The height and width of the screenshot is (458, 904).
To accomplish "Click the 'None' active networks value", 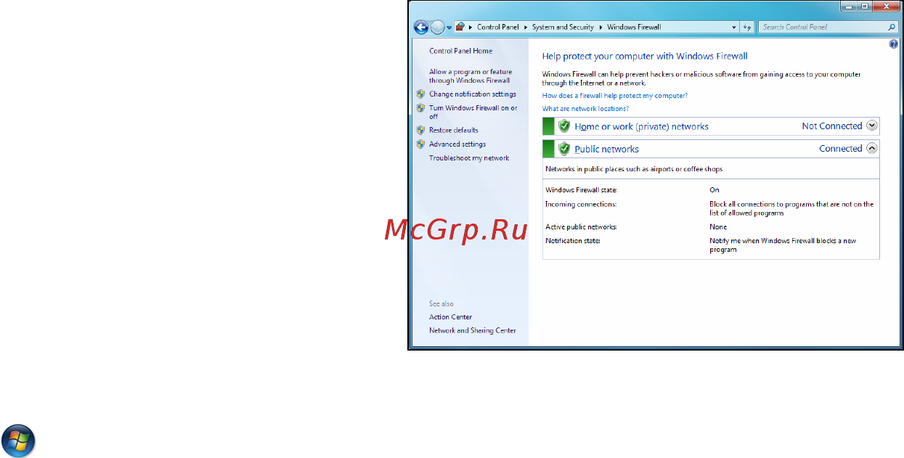I will [718, 227].
